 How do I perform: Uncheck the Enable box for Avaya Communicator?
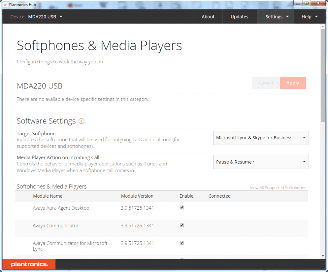pyautogui.click(x=182, y=225)
